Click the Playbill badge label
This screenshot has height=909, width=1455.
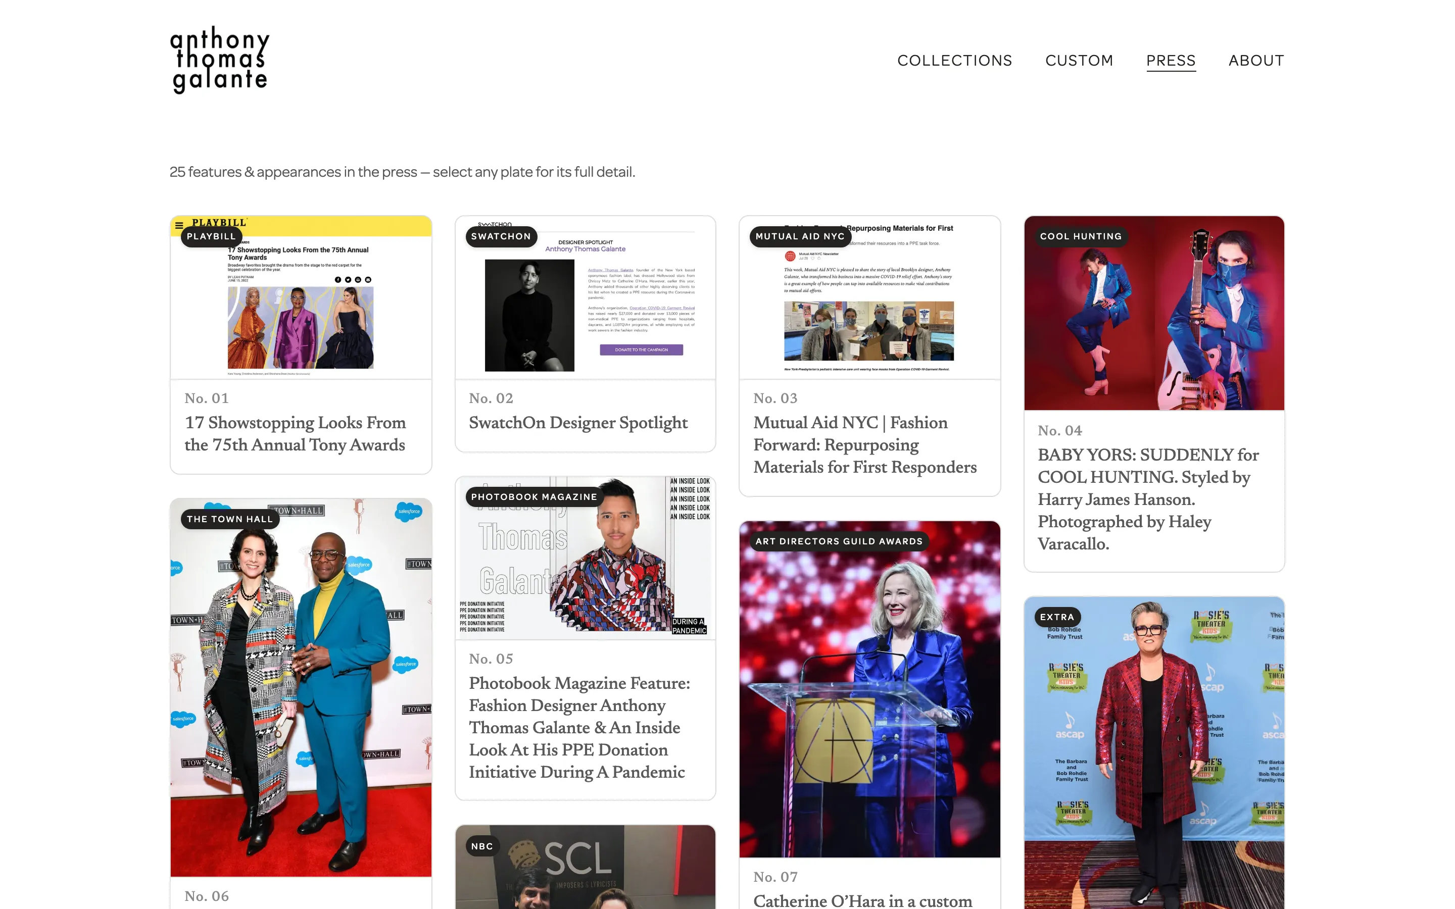click(x=211, y=236)
